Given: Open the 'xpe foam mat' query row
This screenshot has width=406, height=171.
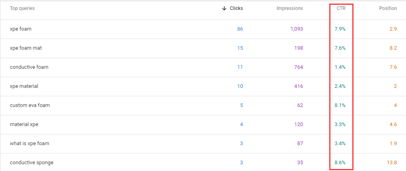Looking at the screenshot, I should point(203,48).
